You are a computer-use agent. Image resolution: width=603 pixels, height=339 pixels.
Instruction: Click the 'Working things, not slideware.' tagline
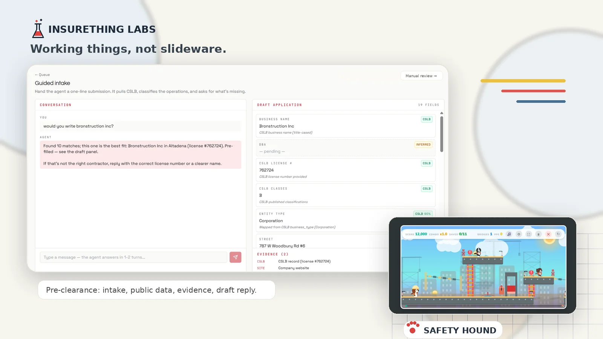(128, 49)
